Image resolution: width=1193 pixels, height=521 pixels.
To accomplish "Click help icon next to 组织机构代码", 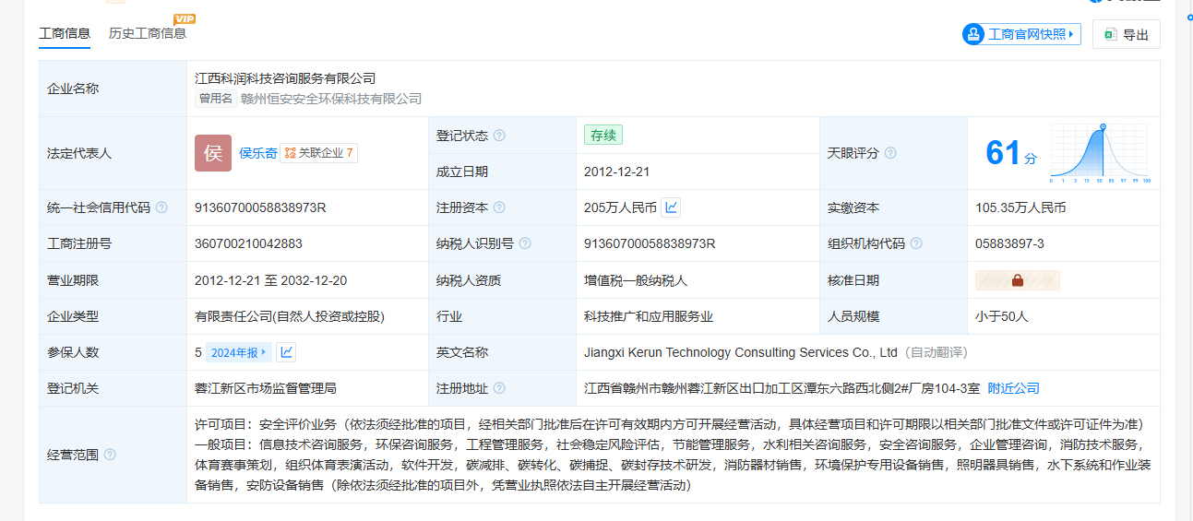I will point(916,243).
